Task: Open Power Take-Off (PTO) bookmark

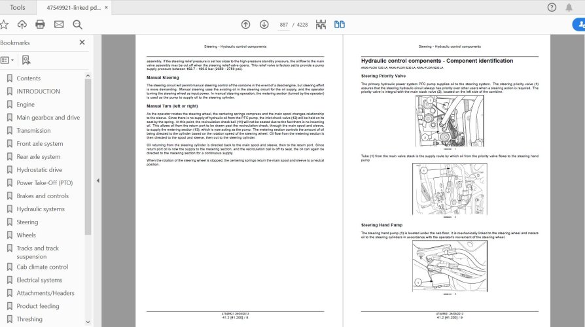Action: pos(44,182)
